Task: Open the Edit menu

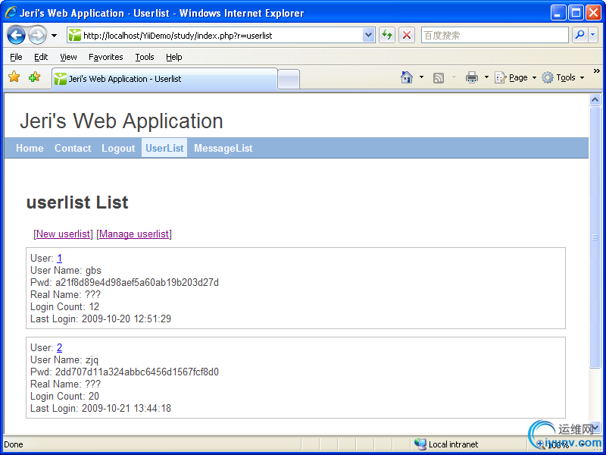Action: tap(41, 57)
